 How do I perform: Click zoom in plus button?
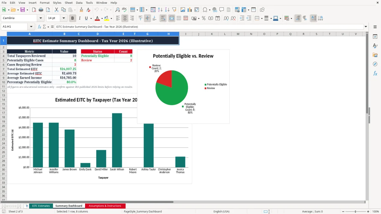tap(368, 211)
